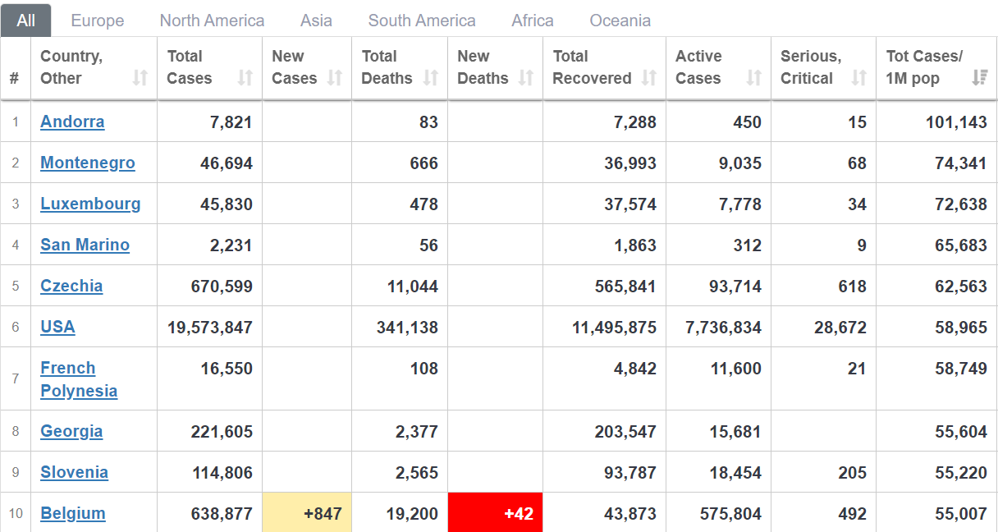Open the North America tab
998x532 pixels.
coord(212,21)
